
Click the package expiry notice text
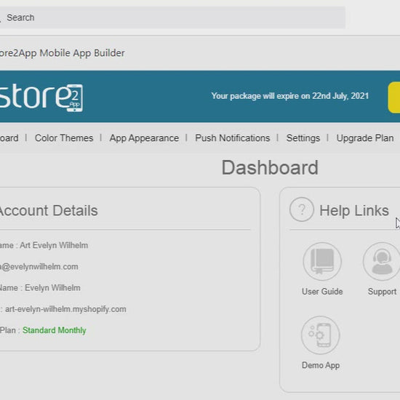tap(290, 96)
